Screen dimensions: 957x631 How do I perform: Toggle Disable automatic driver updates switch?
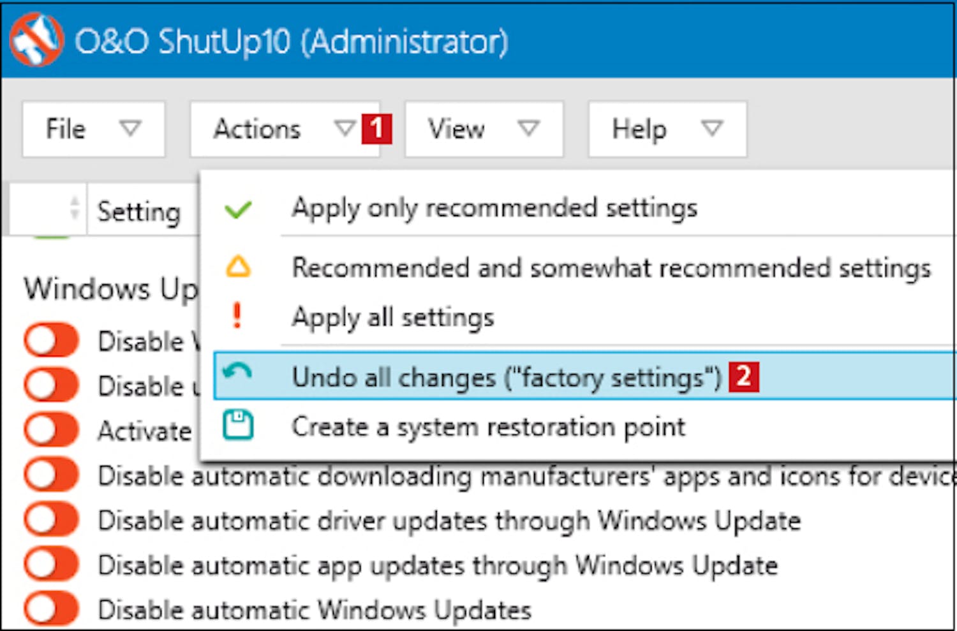[51, 519]
